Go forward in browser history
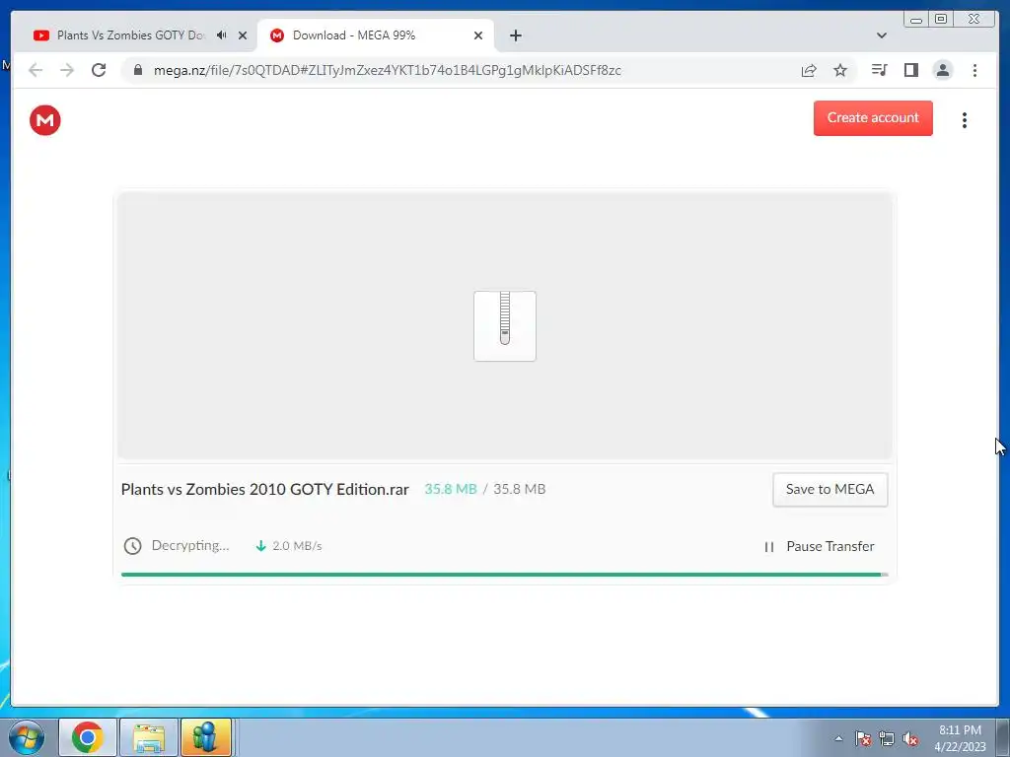 [67, 70]
